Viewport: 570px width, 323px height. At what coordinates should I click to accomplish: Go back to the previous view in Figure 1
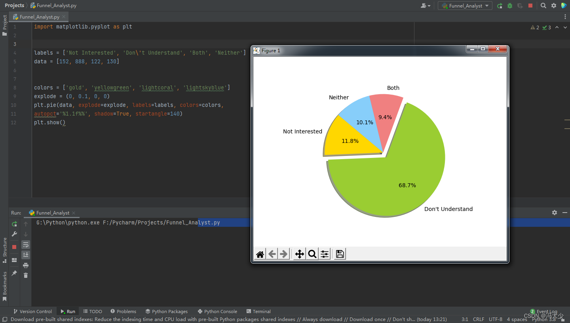coord(272,254)
